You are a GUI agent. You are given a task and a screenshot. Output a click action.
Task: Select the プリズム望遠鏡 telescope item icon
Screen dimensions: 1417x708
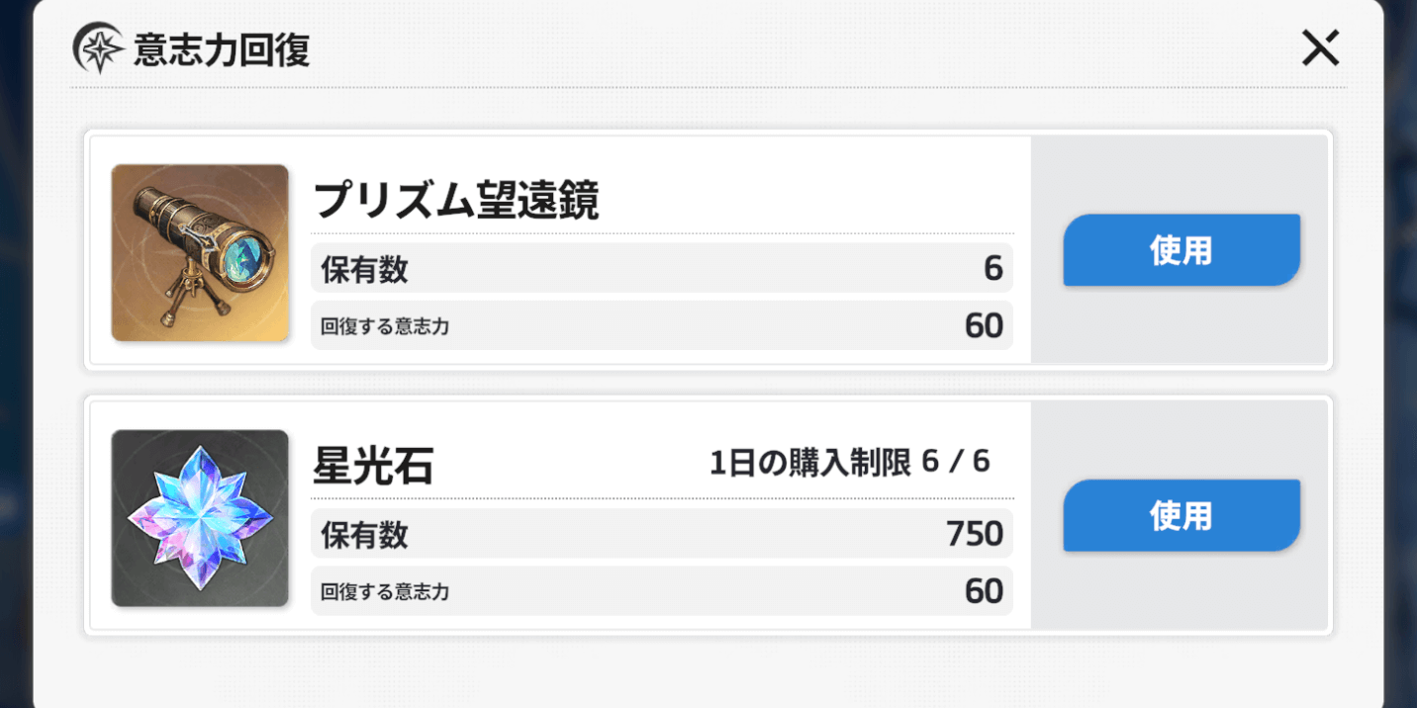point(199,251)
